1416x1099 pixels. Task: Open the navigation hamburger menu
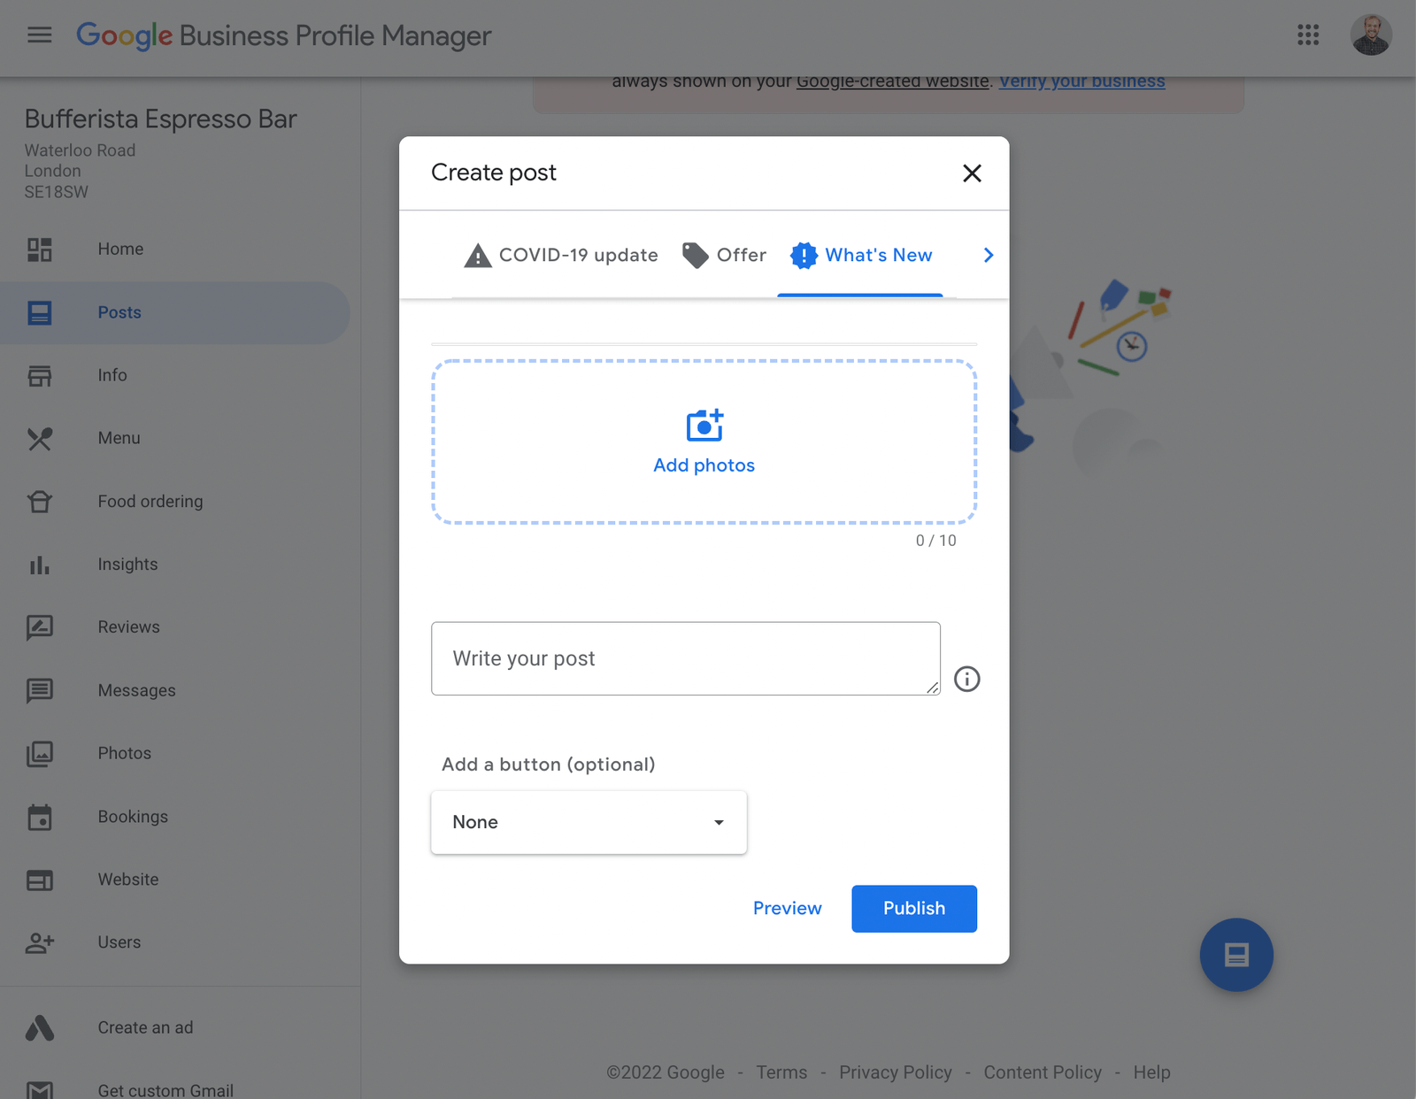pyautogui.click(x=39, y=35)
